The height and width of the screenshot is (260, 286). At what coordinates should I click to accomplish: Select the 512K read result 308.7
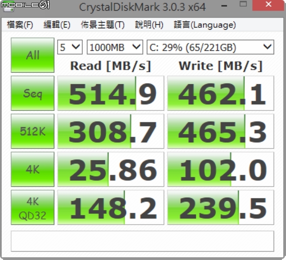[111, 131]
